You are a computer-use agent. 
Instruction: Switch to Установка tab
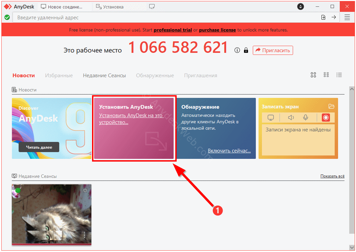[110, 7]
